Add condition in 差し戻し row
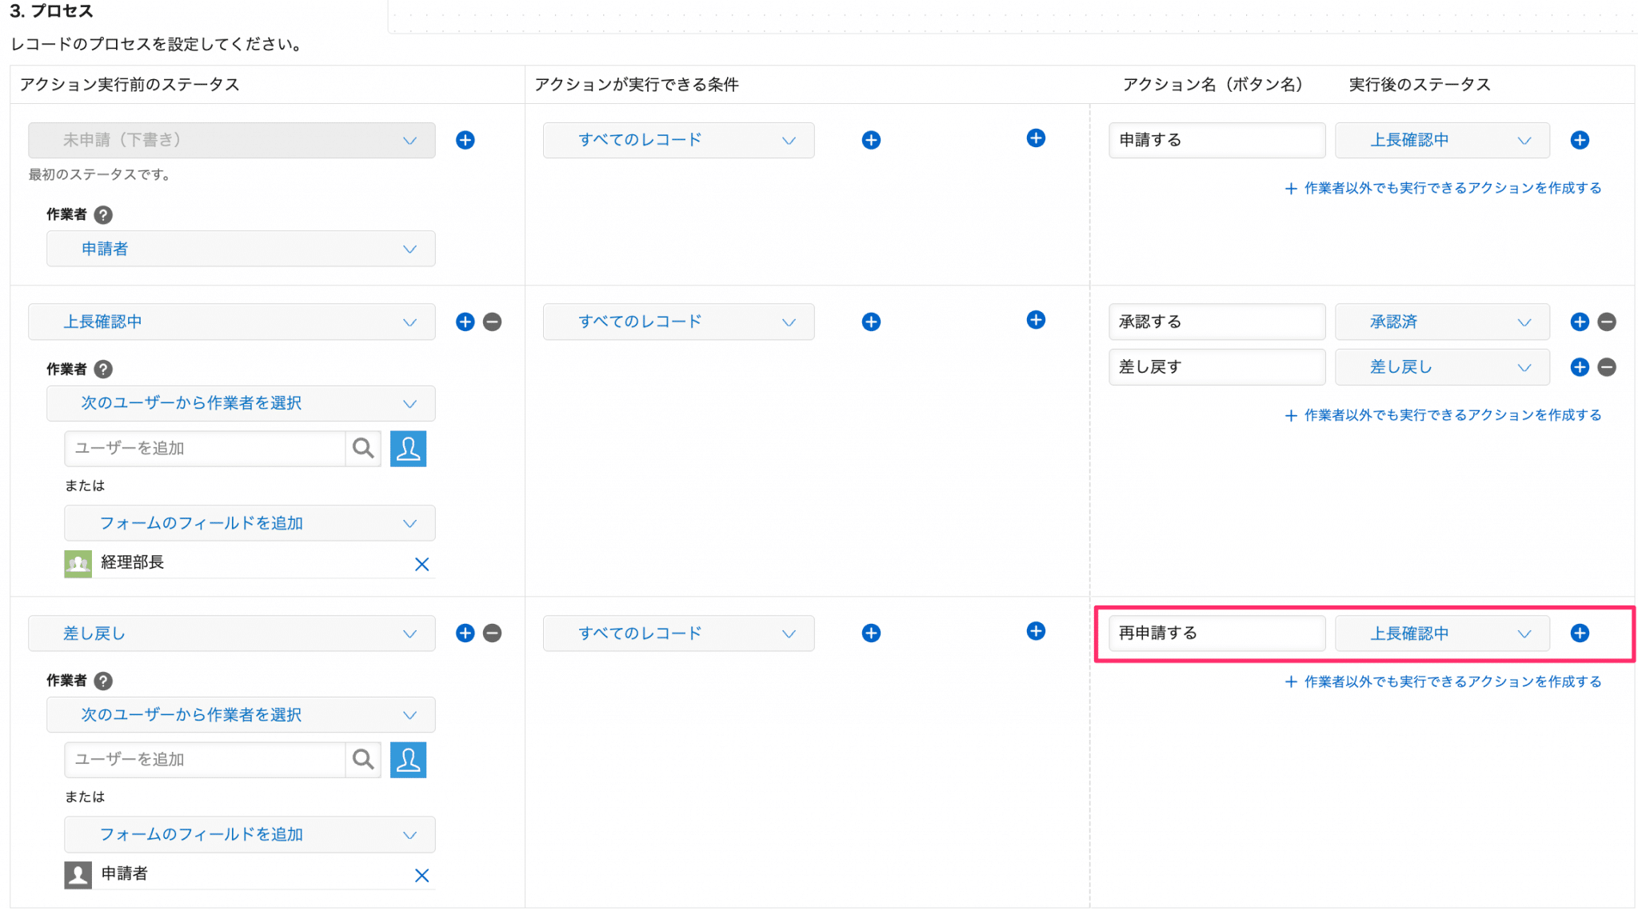 [x=871, y=633]
